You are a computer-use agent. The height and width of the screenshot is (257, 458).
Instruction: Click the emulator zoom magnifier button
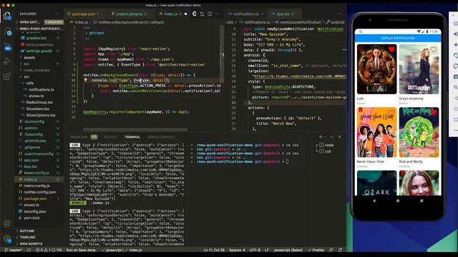pos(456,87)
